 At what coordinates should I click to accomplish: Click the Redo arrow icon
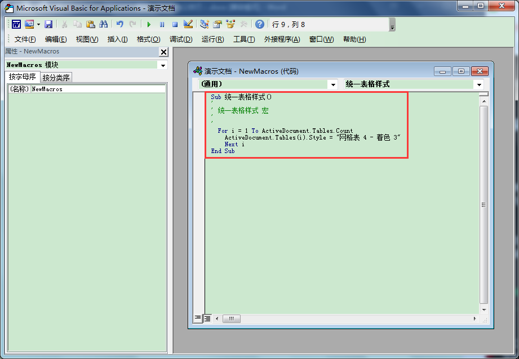coord(133,24)
